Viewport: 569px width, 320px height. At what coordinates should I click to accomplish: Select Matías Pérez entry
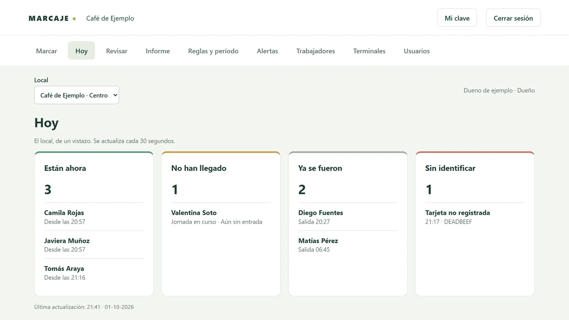318,241
